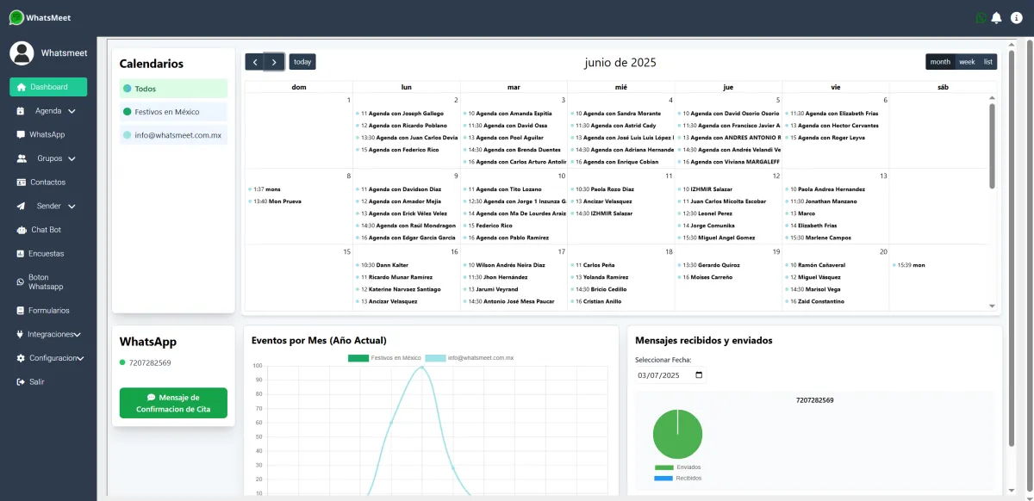This screenshot has width=1034, height=501.
Task: Switch calendar to list view
Action: coord(988,62)
